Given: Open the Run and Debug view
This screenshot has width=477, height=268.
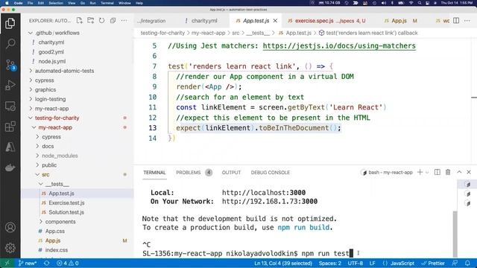Looking at the screenshot, I should tap(10, 86).
